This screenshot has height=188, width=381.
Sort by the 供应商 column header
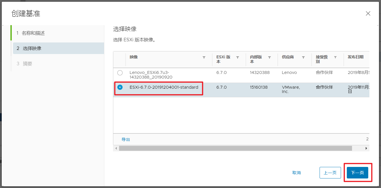click(x=288, y=57)
